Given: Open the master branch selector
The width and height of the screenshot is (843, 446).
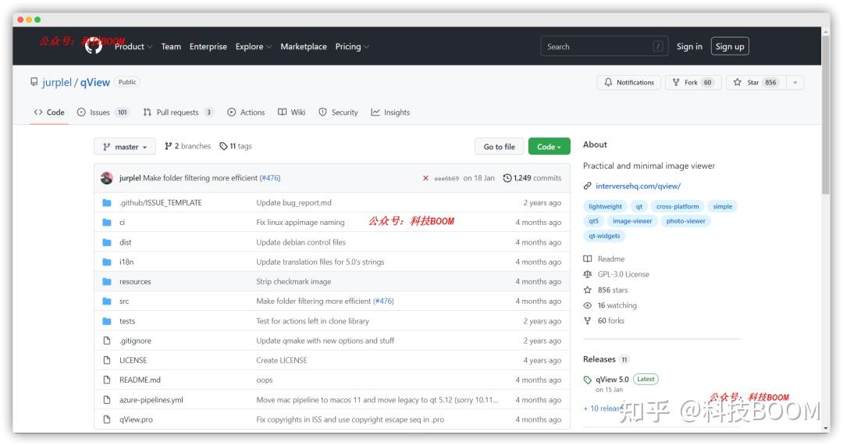Looking at the screenshot, I should tap(125, 146).
